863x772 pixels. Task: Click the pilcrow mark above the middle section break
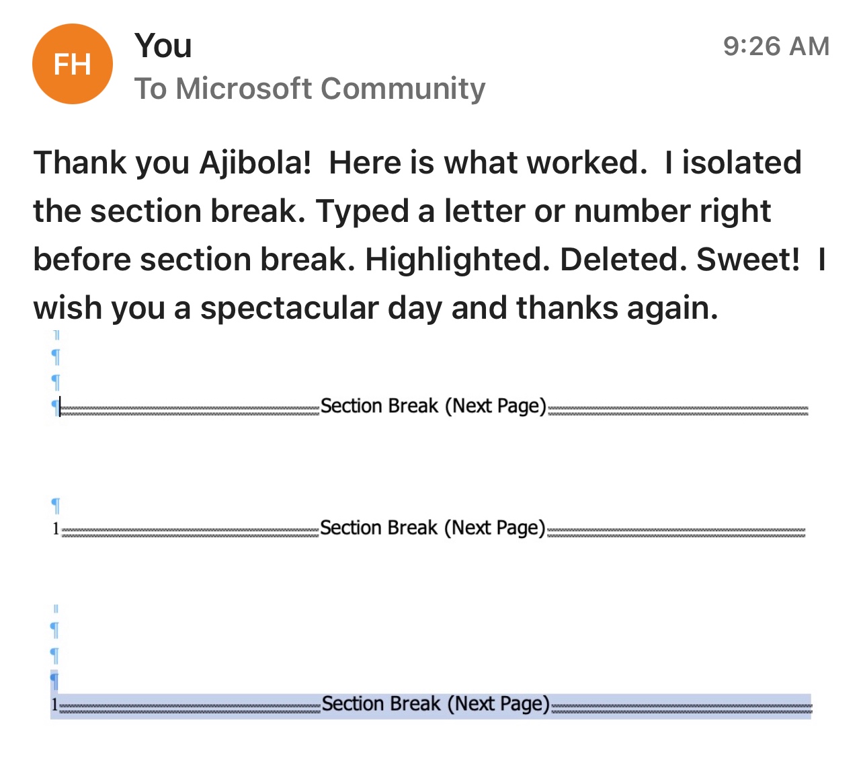pos(56,505)
